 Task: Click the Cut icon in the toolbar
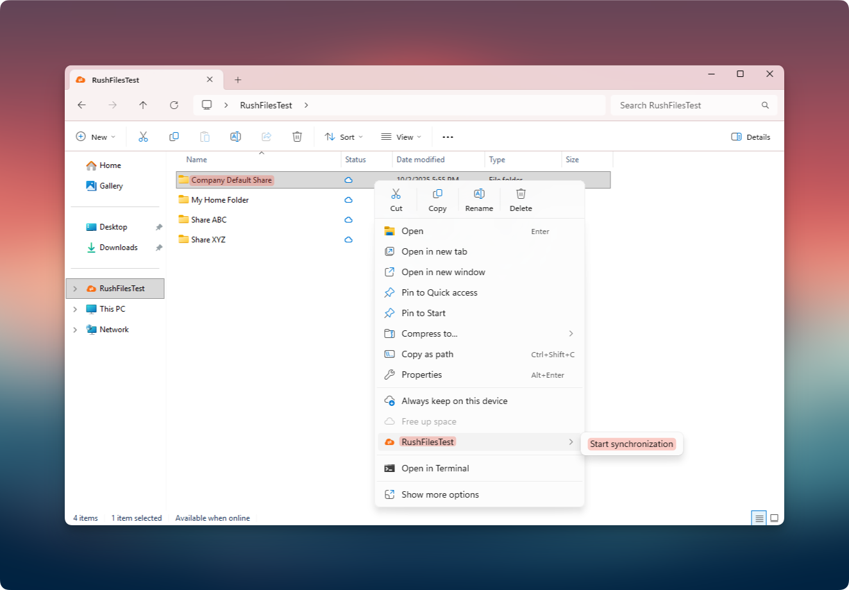point(143,137)
